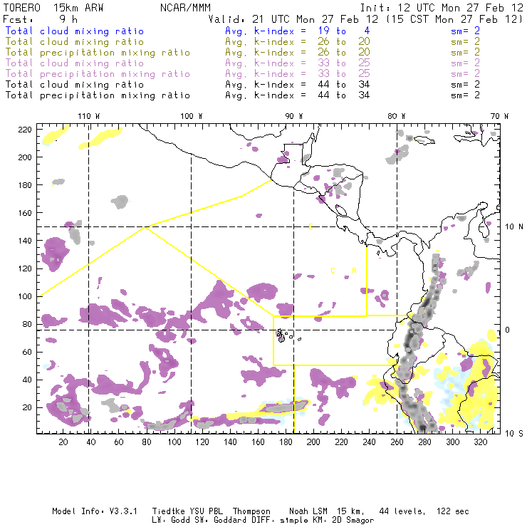
Task: Click the 'Fcst: 9 h' forecast hour text
Action: point(41,19)
